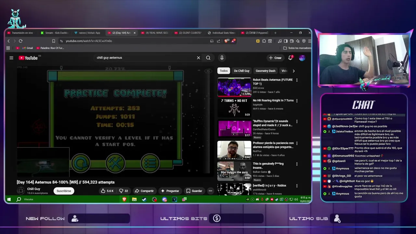
Task: Open options for No Hit Roaring Knight video
Action: click(297, 101)
